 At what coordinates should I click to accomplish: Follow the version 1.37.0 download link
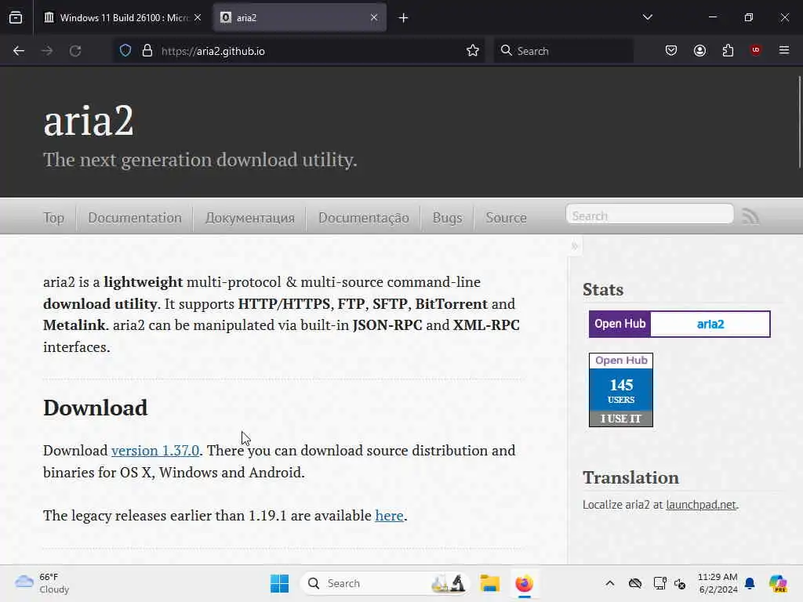coord(155,451)
